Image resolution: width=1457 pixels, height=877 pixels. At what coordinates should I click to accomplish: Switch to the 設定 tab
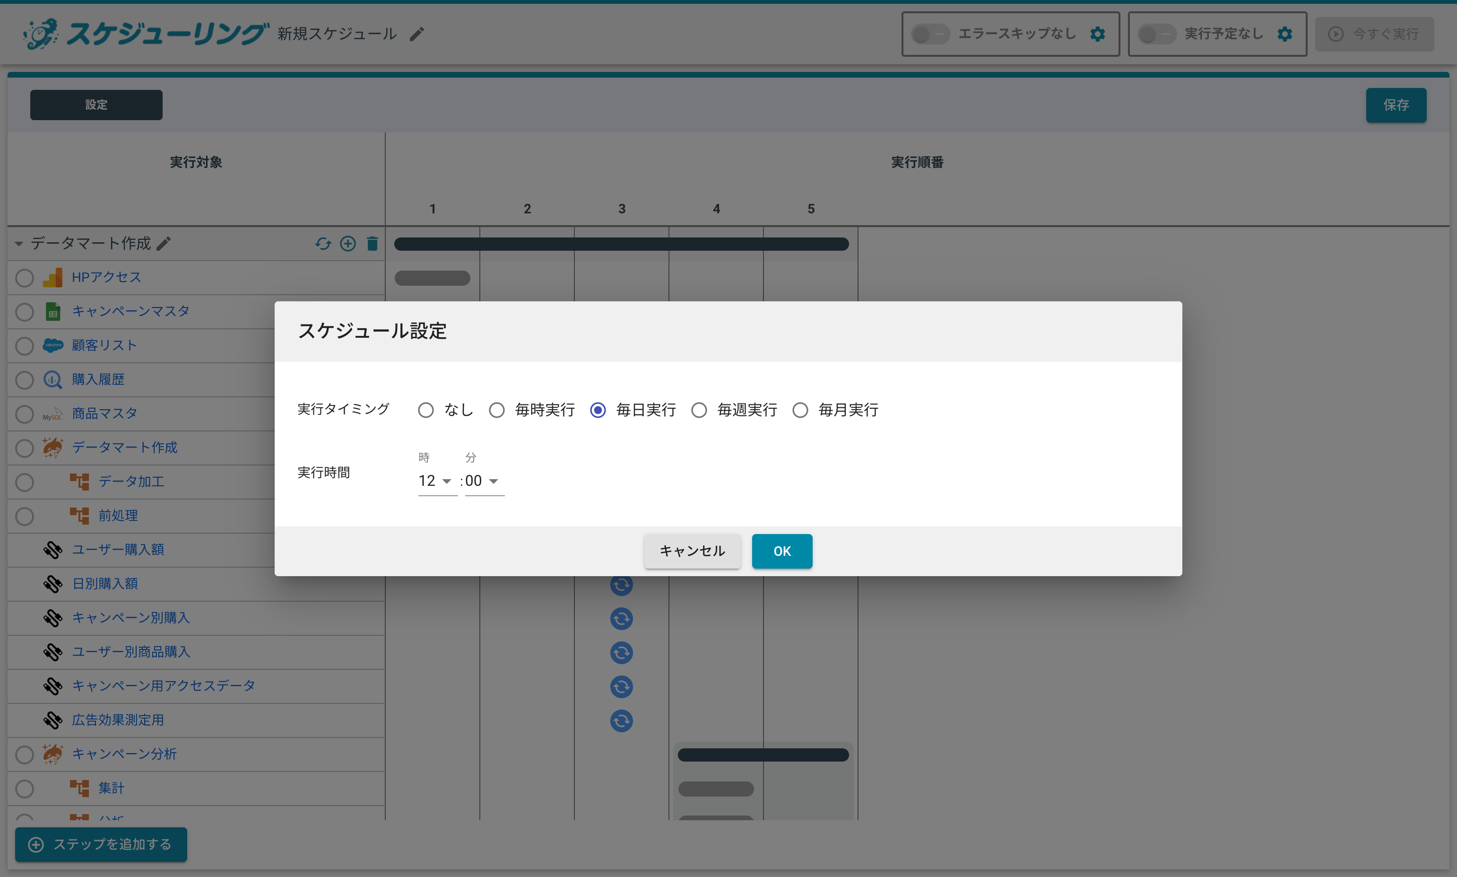click(95, 105)
